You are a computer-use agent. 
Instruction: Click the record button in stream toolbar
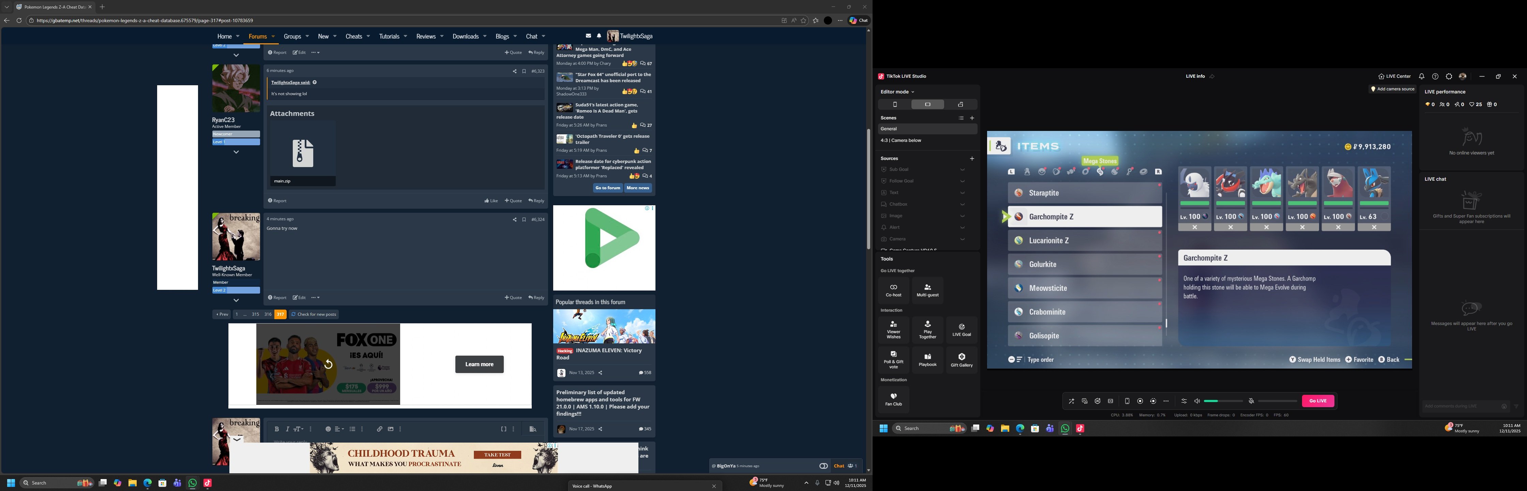click(x=1140, y=401)
